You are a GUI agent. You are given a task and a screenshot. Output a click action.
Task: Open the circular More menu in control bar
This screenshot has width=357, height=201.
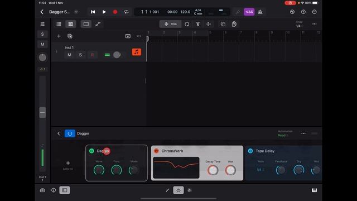pyautogui.click(x=315, y=12)
